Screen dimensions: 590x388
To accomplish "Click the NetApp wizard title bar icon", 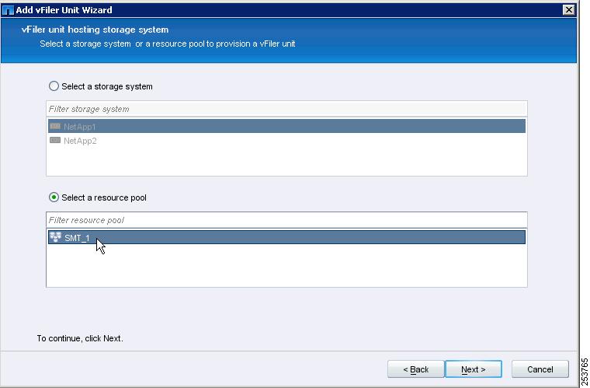I will click(x=8, y=10).
